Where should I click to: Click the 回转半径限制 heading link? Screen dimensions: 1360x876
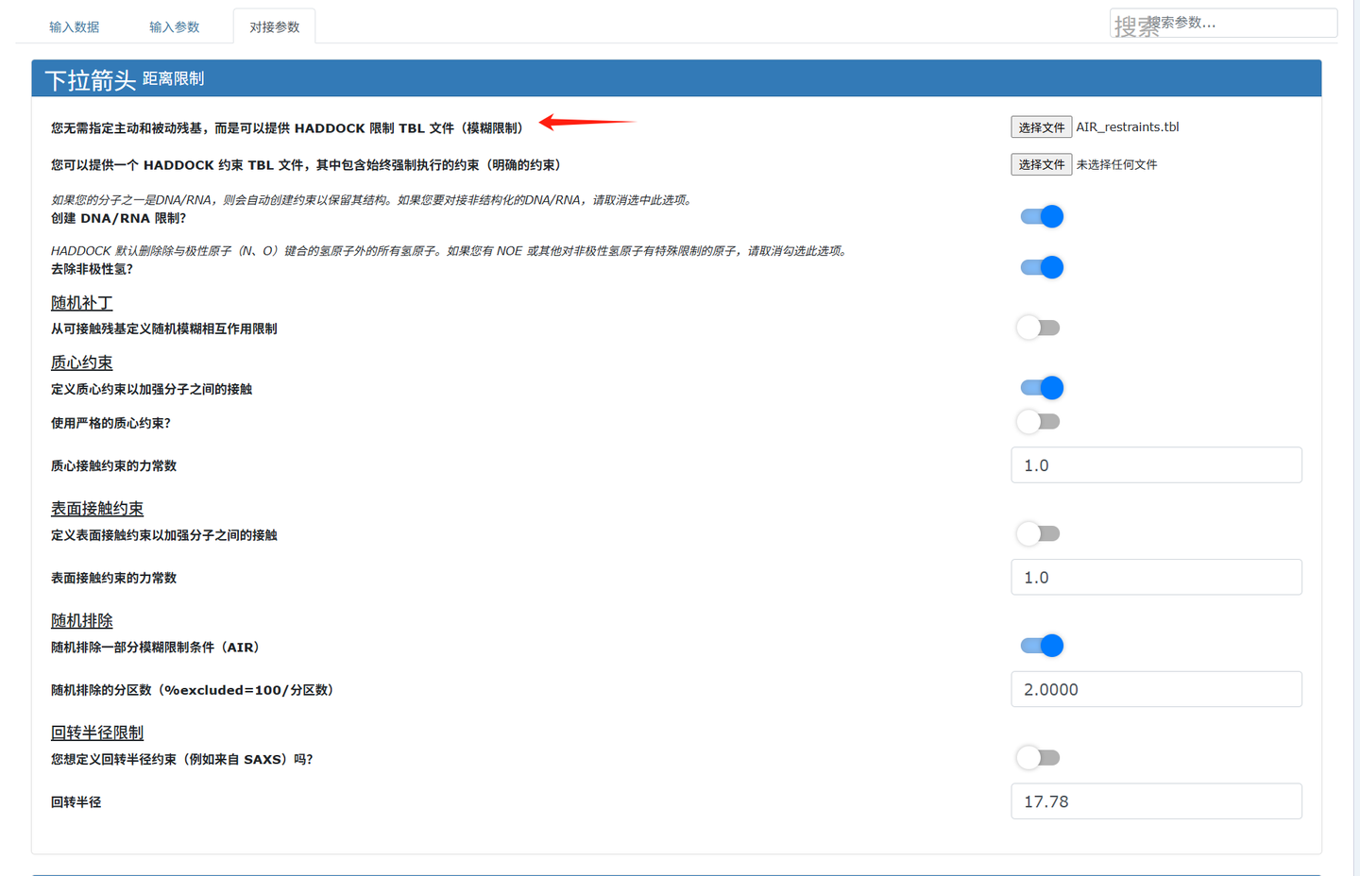[96, 732]
